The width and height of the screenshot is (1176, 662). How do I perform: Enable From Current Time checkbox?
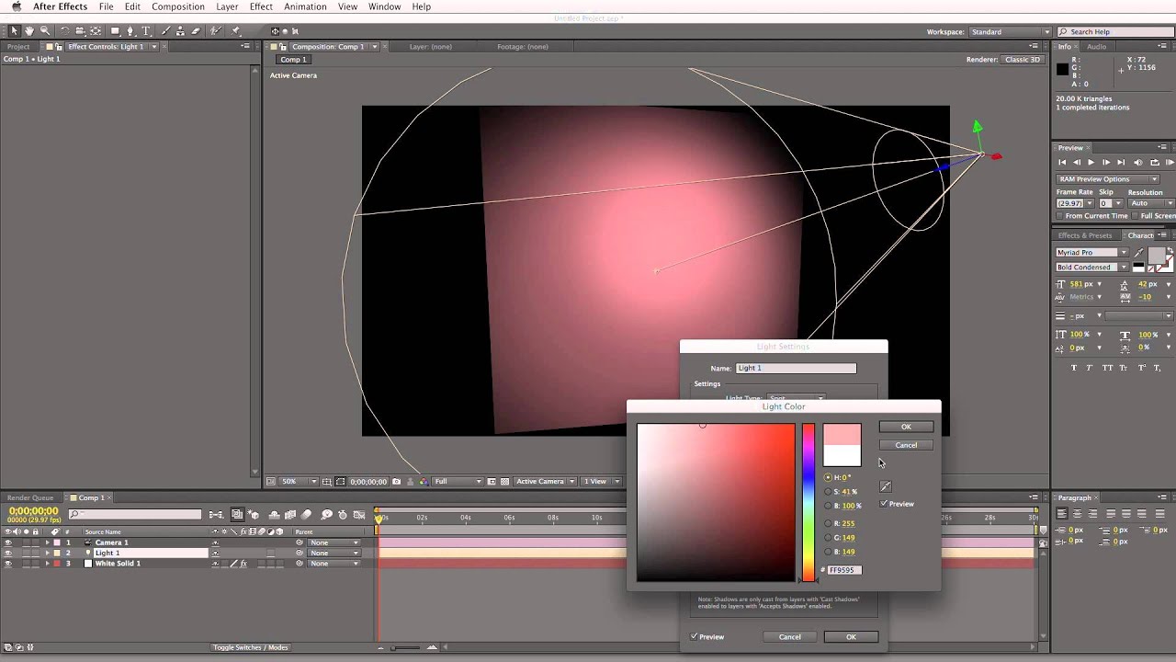[1059, 216]
